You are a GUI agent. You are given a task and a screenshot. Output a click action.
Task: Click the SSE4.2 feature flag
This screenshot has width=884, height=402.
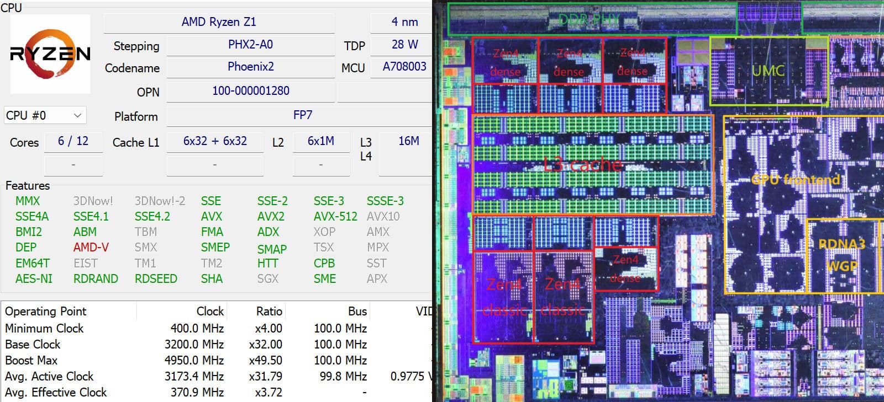pyautogui.click(x=152, y=217)
